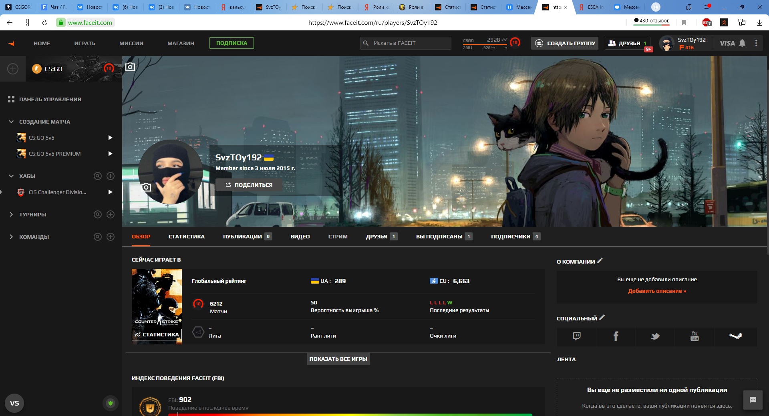This screenshot has width=769, height=416.
Task: Open ПАНЕЛЬ УПРАВЛЕНИЯ in sidebar
Action: click(x=50, y=99)
